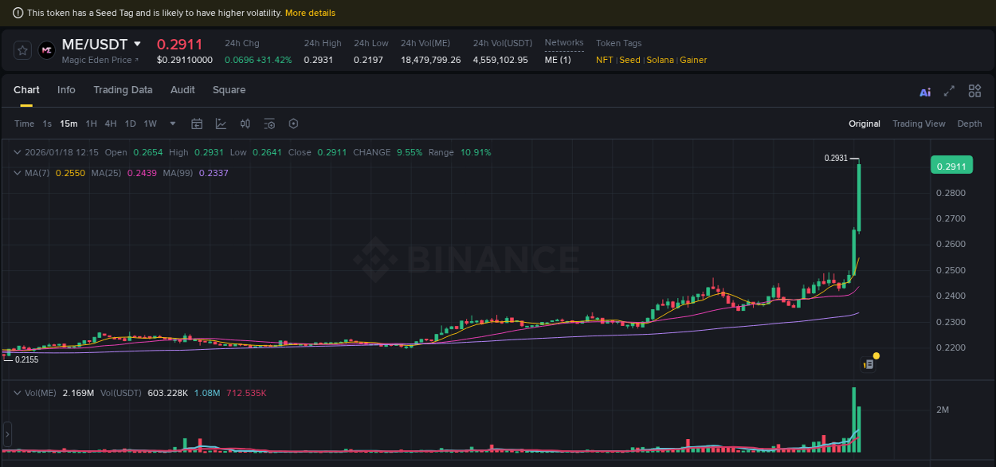Open the ME/USDT pair dropdown
The height and width of the screenshot is (467, 996).
click(x=136, y=44)
